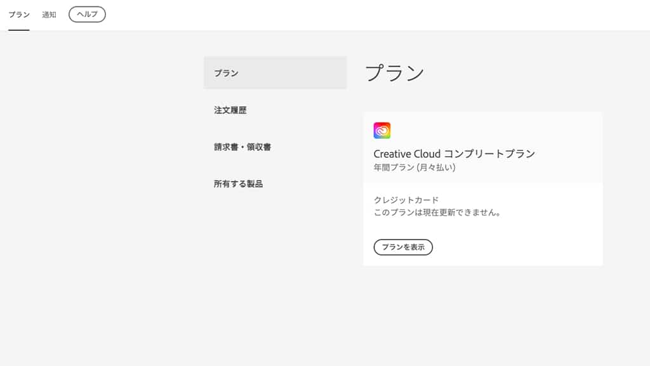Image resolution: width=650 pixels, height=366 pixels.
Task: Open 所有する製品 in the sidebar
Action: (239, 184)
